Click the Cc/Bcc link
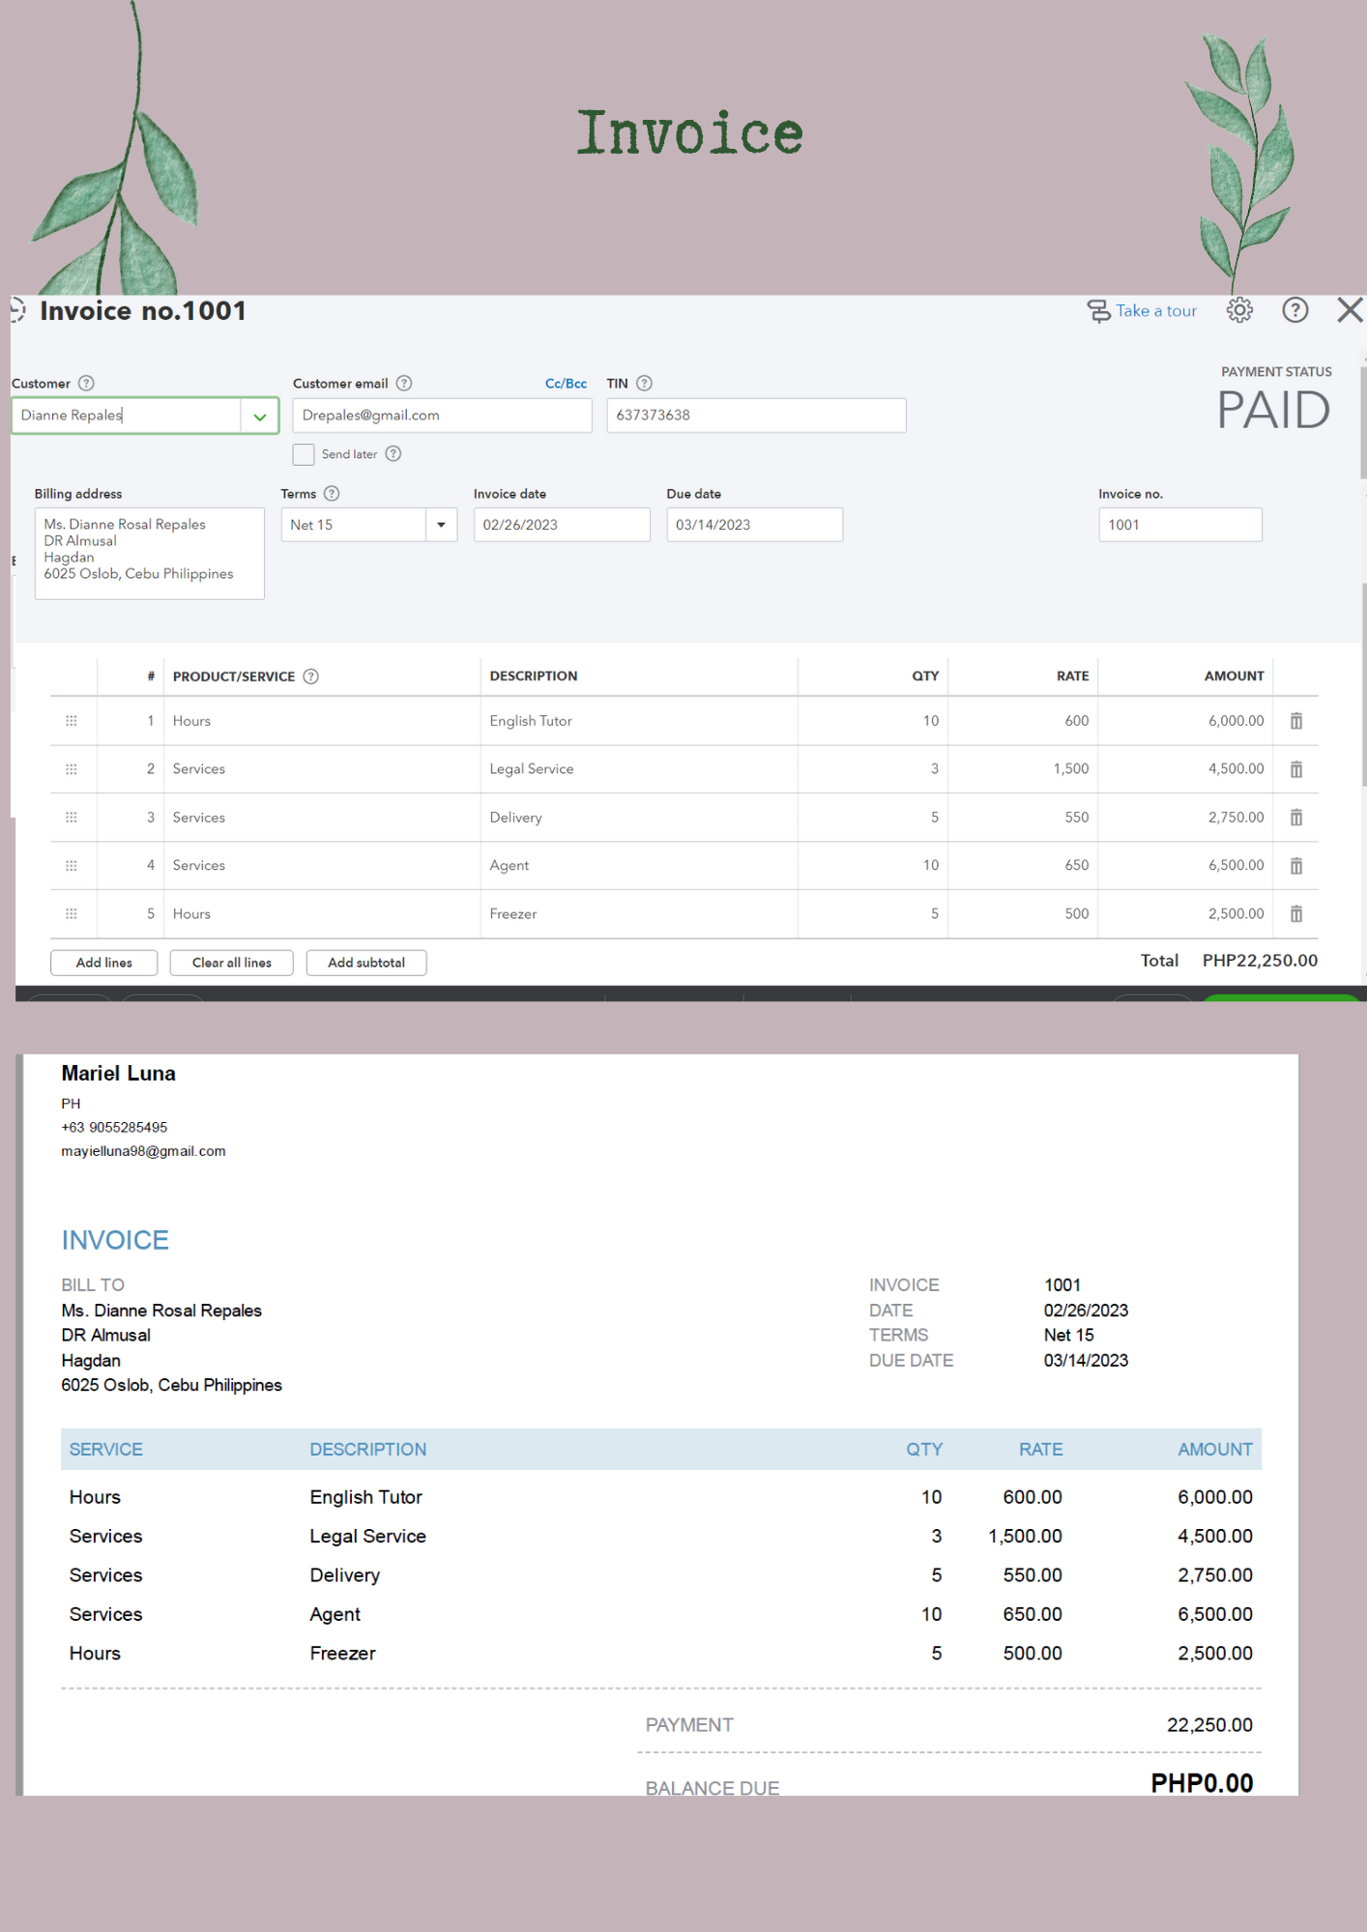1367x1932 pixels. 566,384
